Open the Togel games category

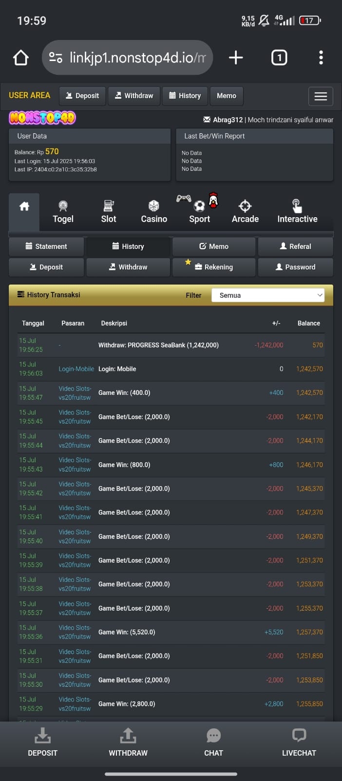[x=63, y=212]
